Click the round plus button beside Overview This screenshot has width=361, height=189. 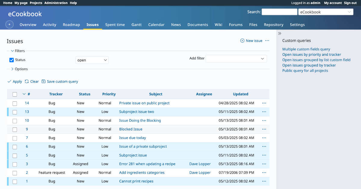click(9, 25)
